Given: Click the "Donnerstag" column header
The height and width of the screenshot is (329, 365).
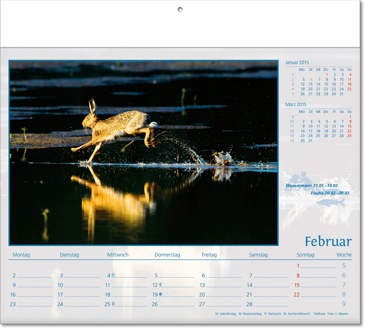Looking at the screenshot, I should (x=167, y=255).
